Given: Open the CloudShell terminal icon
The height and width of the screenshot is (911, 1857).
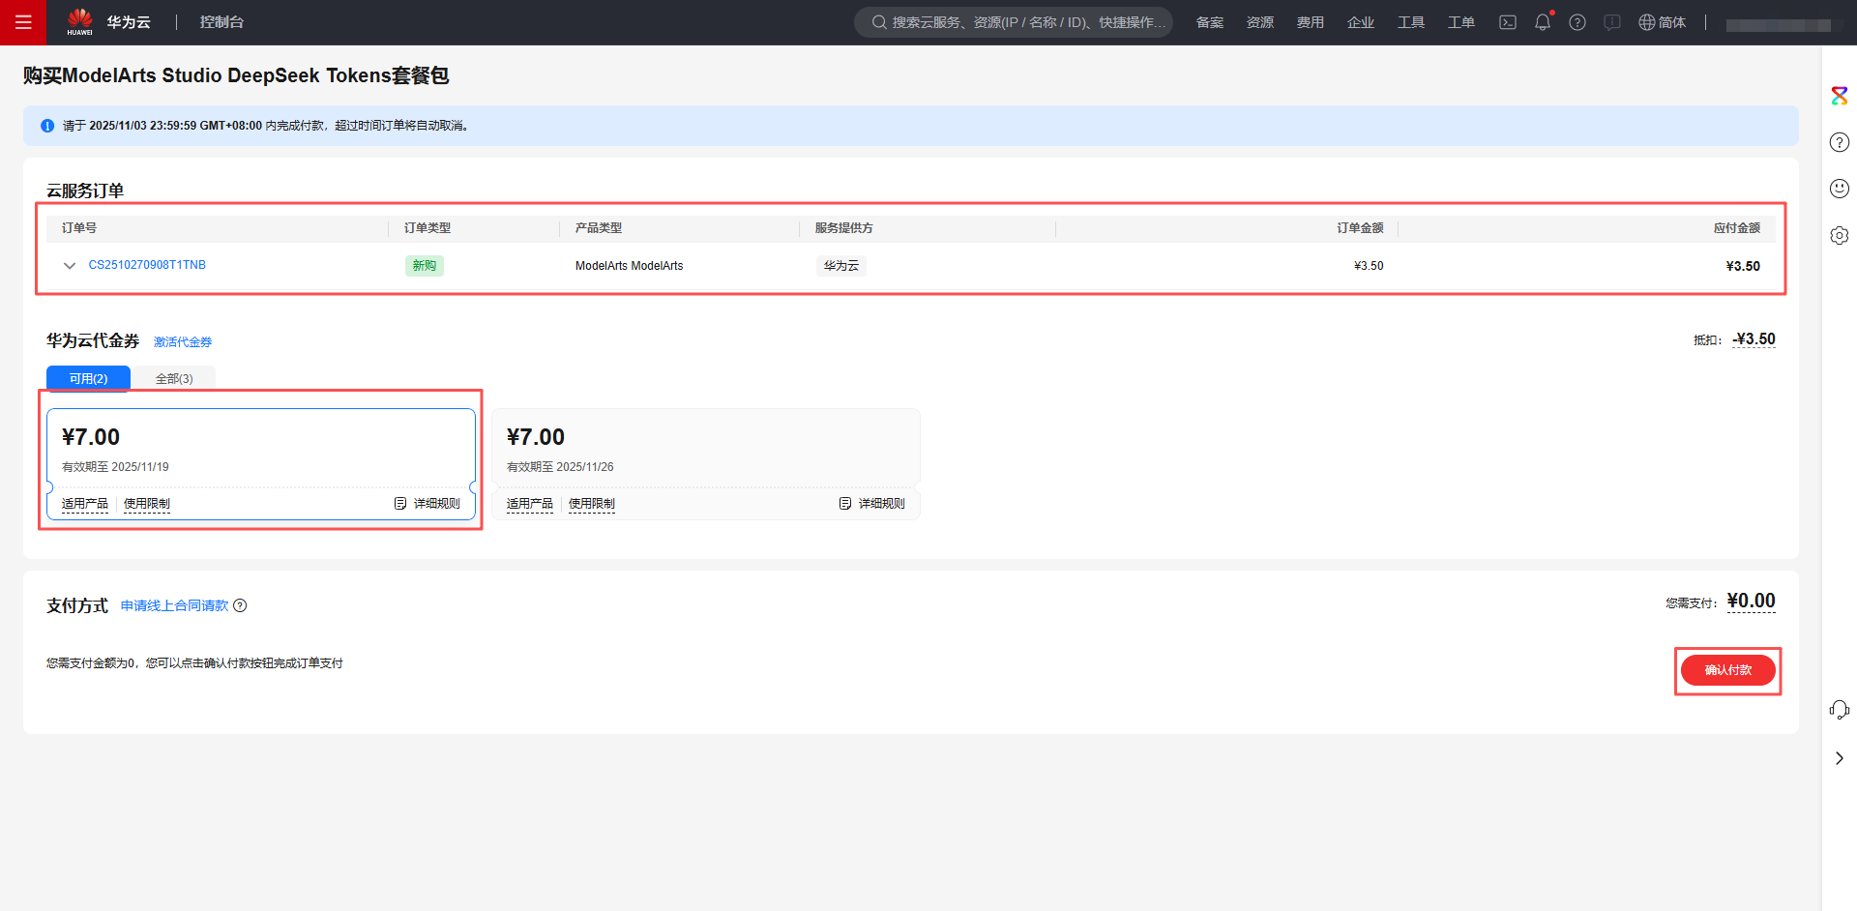Looking at the screenshot, I should tap(1507, 22).
